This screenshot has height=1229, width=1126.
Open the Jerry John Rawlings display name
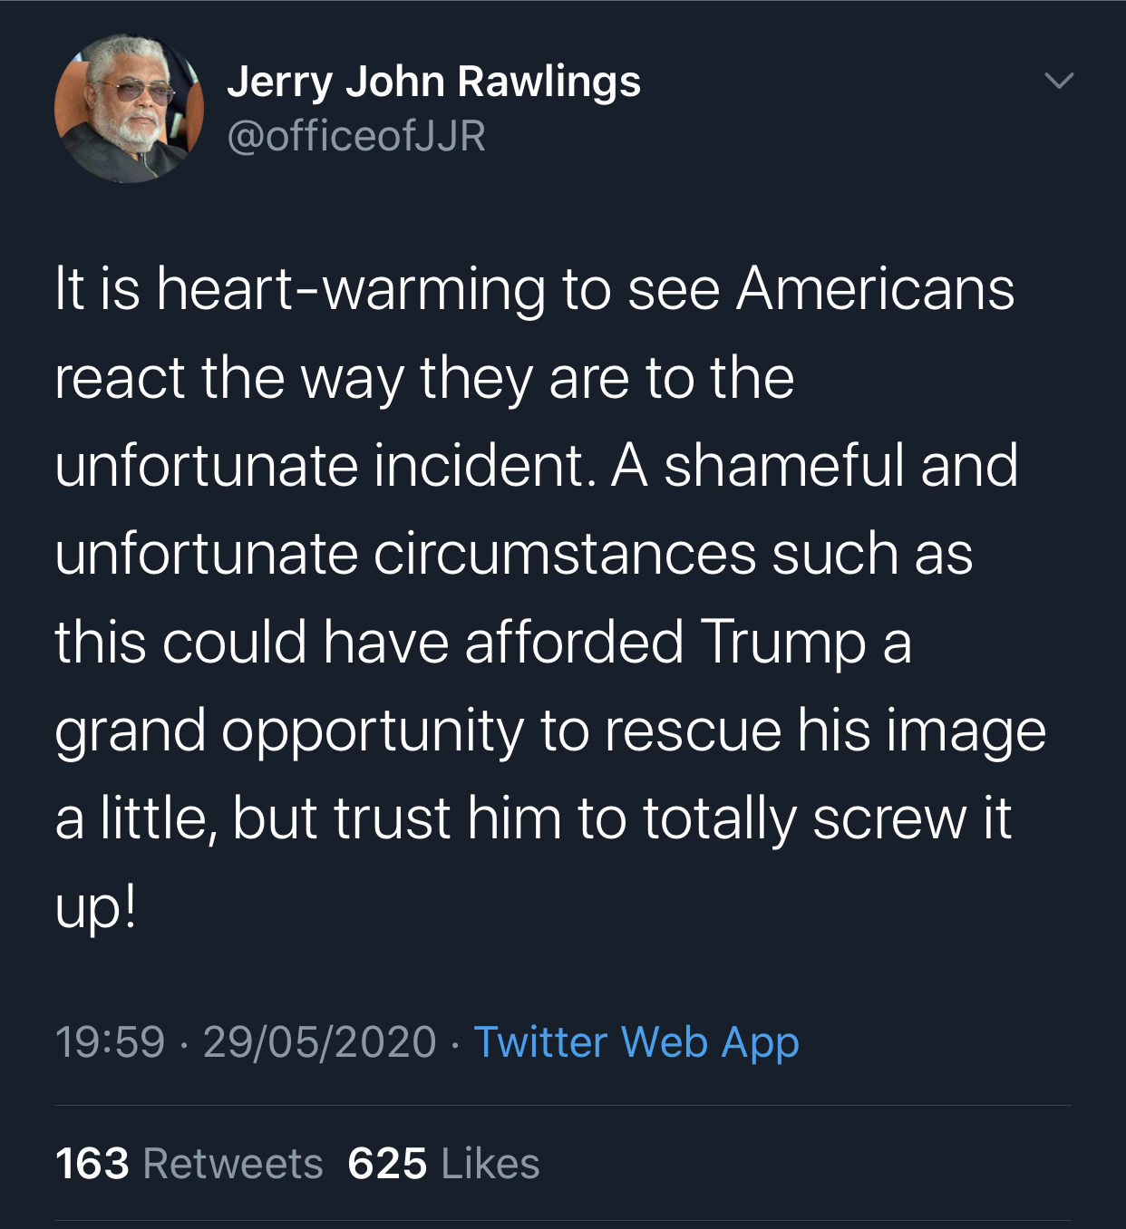(x=433, y=82)
